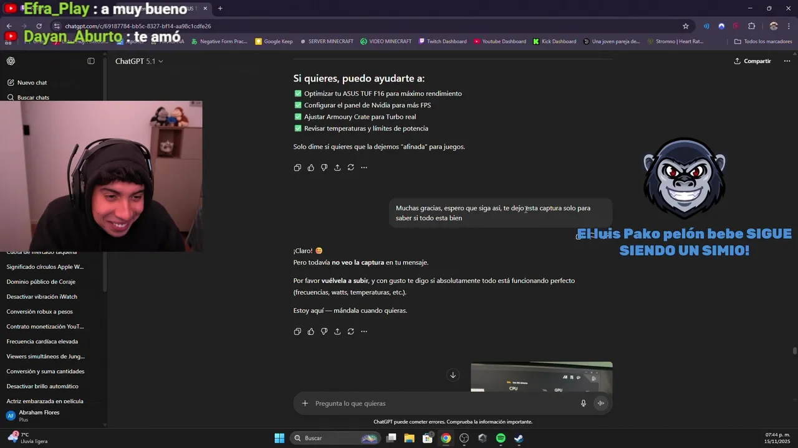Dislike the response ending 'mándala cuando quieras'

coord(324,332)
